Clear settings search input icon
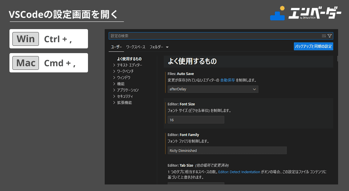 point(324,36)
